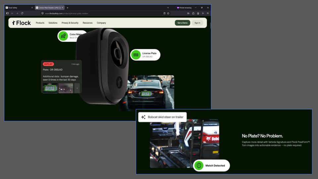Click the Flock camera product image
This screenshot has width=318, height=179.
click(x=103, y=66)
